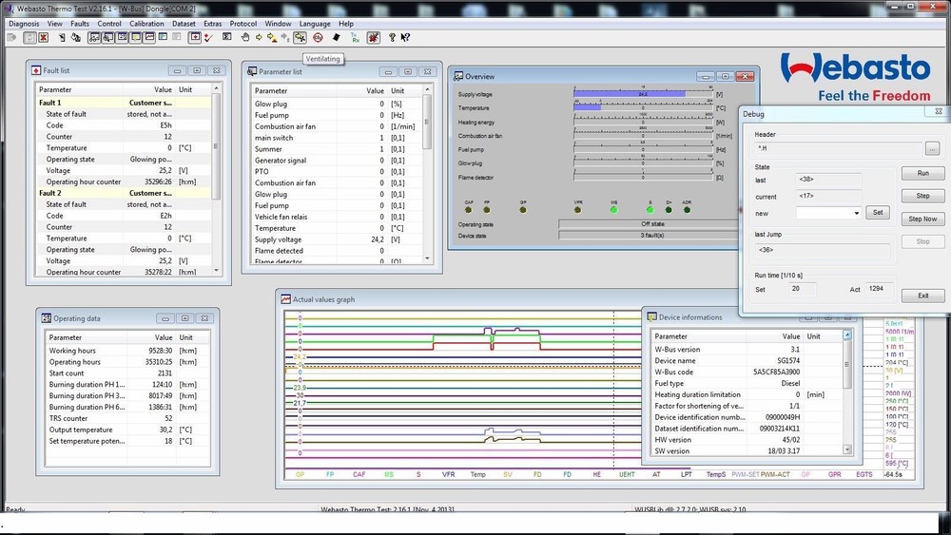Click the red bug debug toolbar icon

(x=373, y=38)
